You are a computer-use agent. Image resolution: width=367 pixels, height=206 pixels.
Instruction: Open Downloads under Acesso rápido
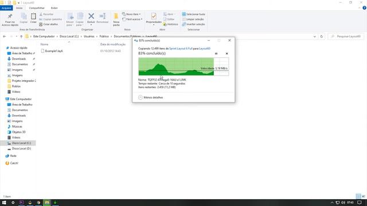(19, 59)
